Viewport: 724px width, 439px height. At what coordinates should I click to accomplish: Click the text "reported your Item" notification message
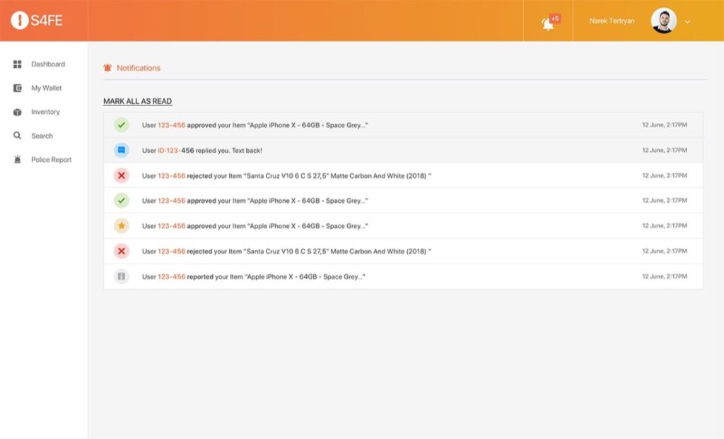click(x=215, y=277)
